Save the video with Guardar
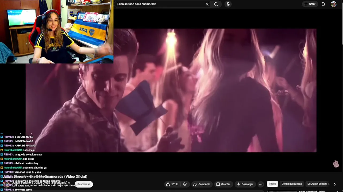This screenshot has height=192, width=343. (x=223, y=184)
